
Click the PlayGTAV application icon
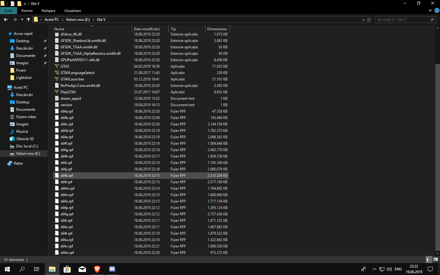click(x=57, y=92)
